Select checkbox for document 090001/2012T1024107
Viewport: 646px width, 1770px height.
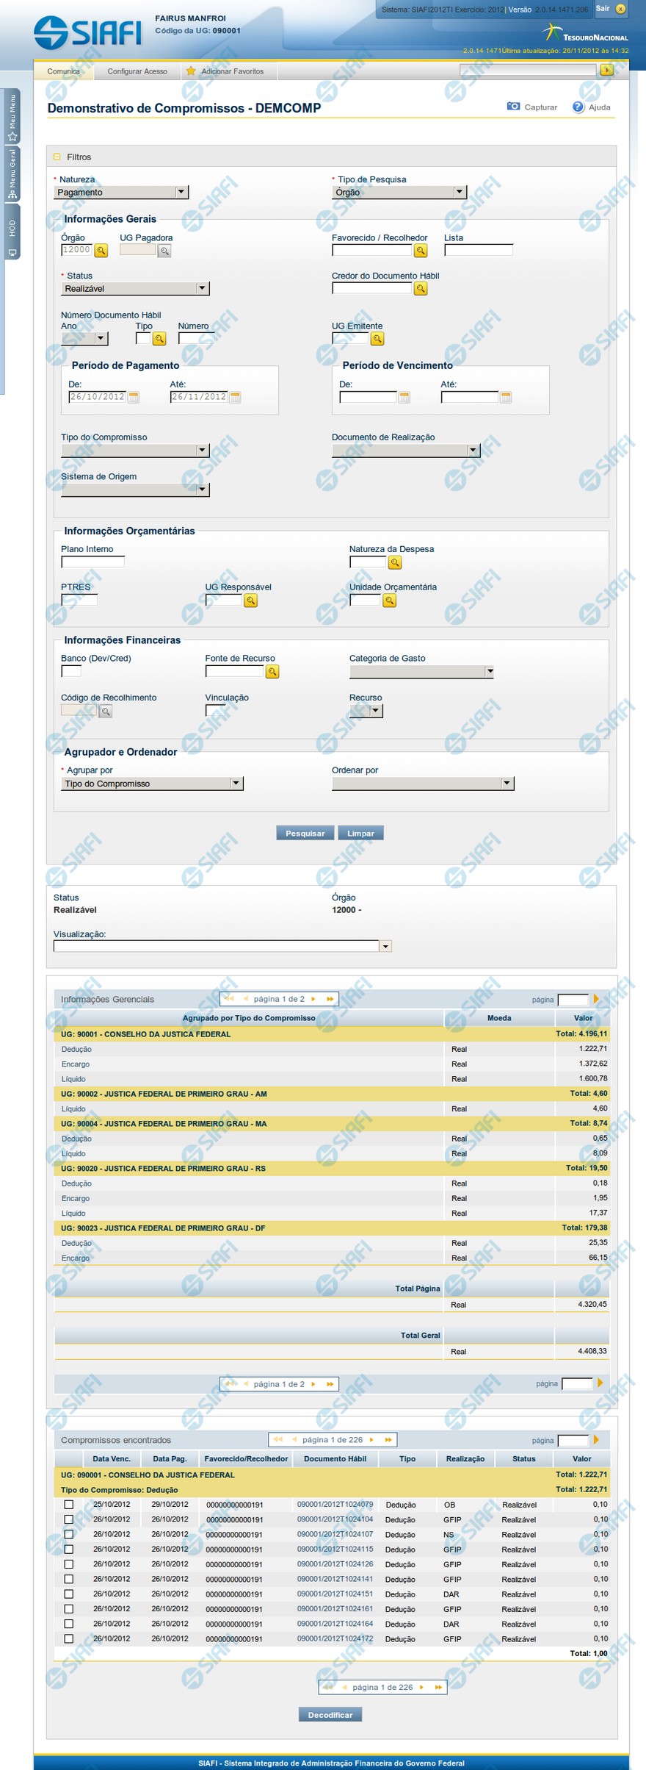tap(69, 1534)
